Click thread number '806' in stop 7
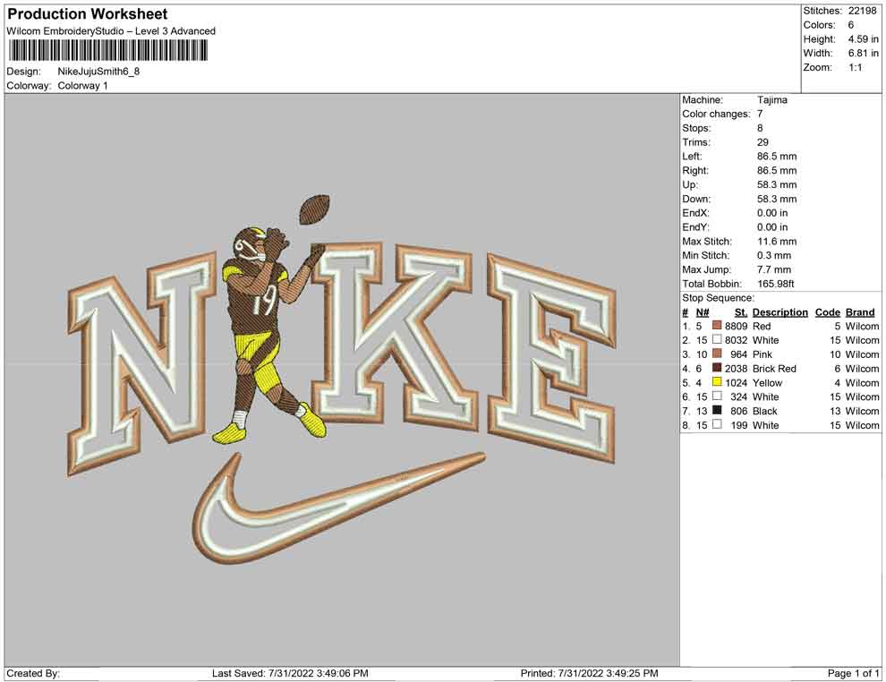This screenshot has width=886, height=682. (x=739, y=411)
